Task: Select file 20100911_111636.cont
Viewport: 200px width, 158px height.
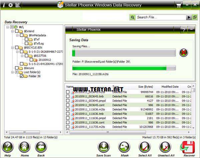Action: pos(90,122)
